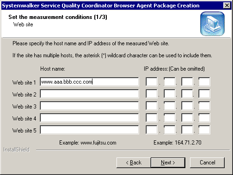The width and height of the screenshot is (233, 175).
Task: Click the 'Example: www.fujitsu.com' text
Action: click(88, 143)
